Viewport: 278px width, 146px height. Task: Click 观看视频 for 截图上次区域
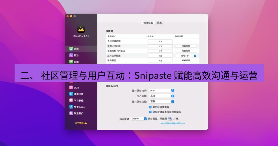point(186,46)
